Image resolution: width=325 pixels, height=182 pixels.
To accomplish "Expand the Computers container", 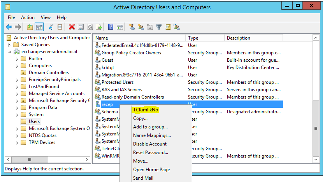I will pos(17,66).
